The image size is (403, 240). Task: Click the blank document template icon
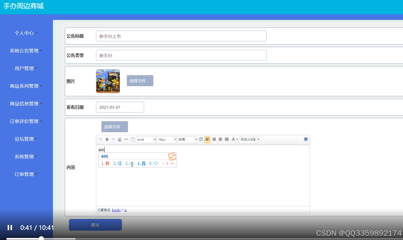click(x=132, y=139)
